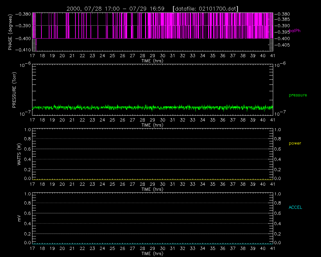Click hour 17 tick under the phase plot
The width and height of the screenshot is (321, 257).
(32, 56)
